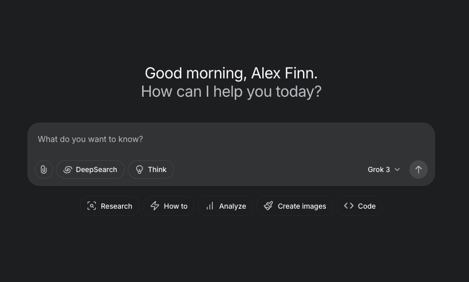
Task: Pick the Analyze suggestion text
Action: pos(232,206)
